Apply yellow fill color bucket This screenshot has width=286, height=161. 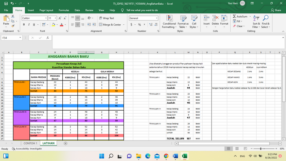click(x=54, y=24)
